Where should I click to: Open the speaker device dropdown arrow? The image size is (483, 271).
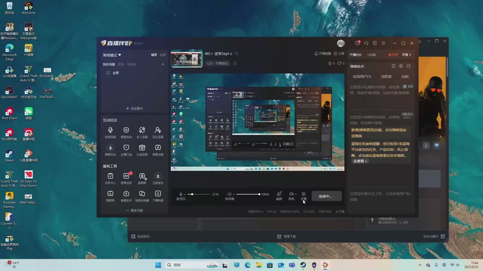(x=234, y=194)
